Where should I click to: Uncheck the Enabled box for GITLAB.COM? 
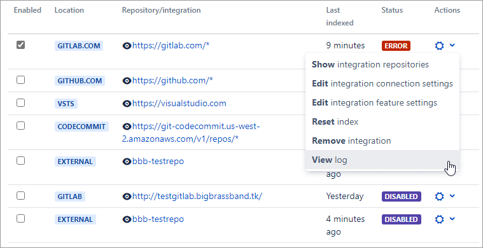pos(20,45)
